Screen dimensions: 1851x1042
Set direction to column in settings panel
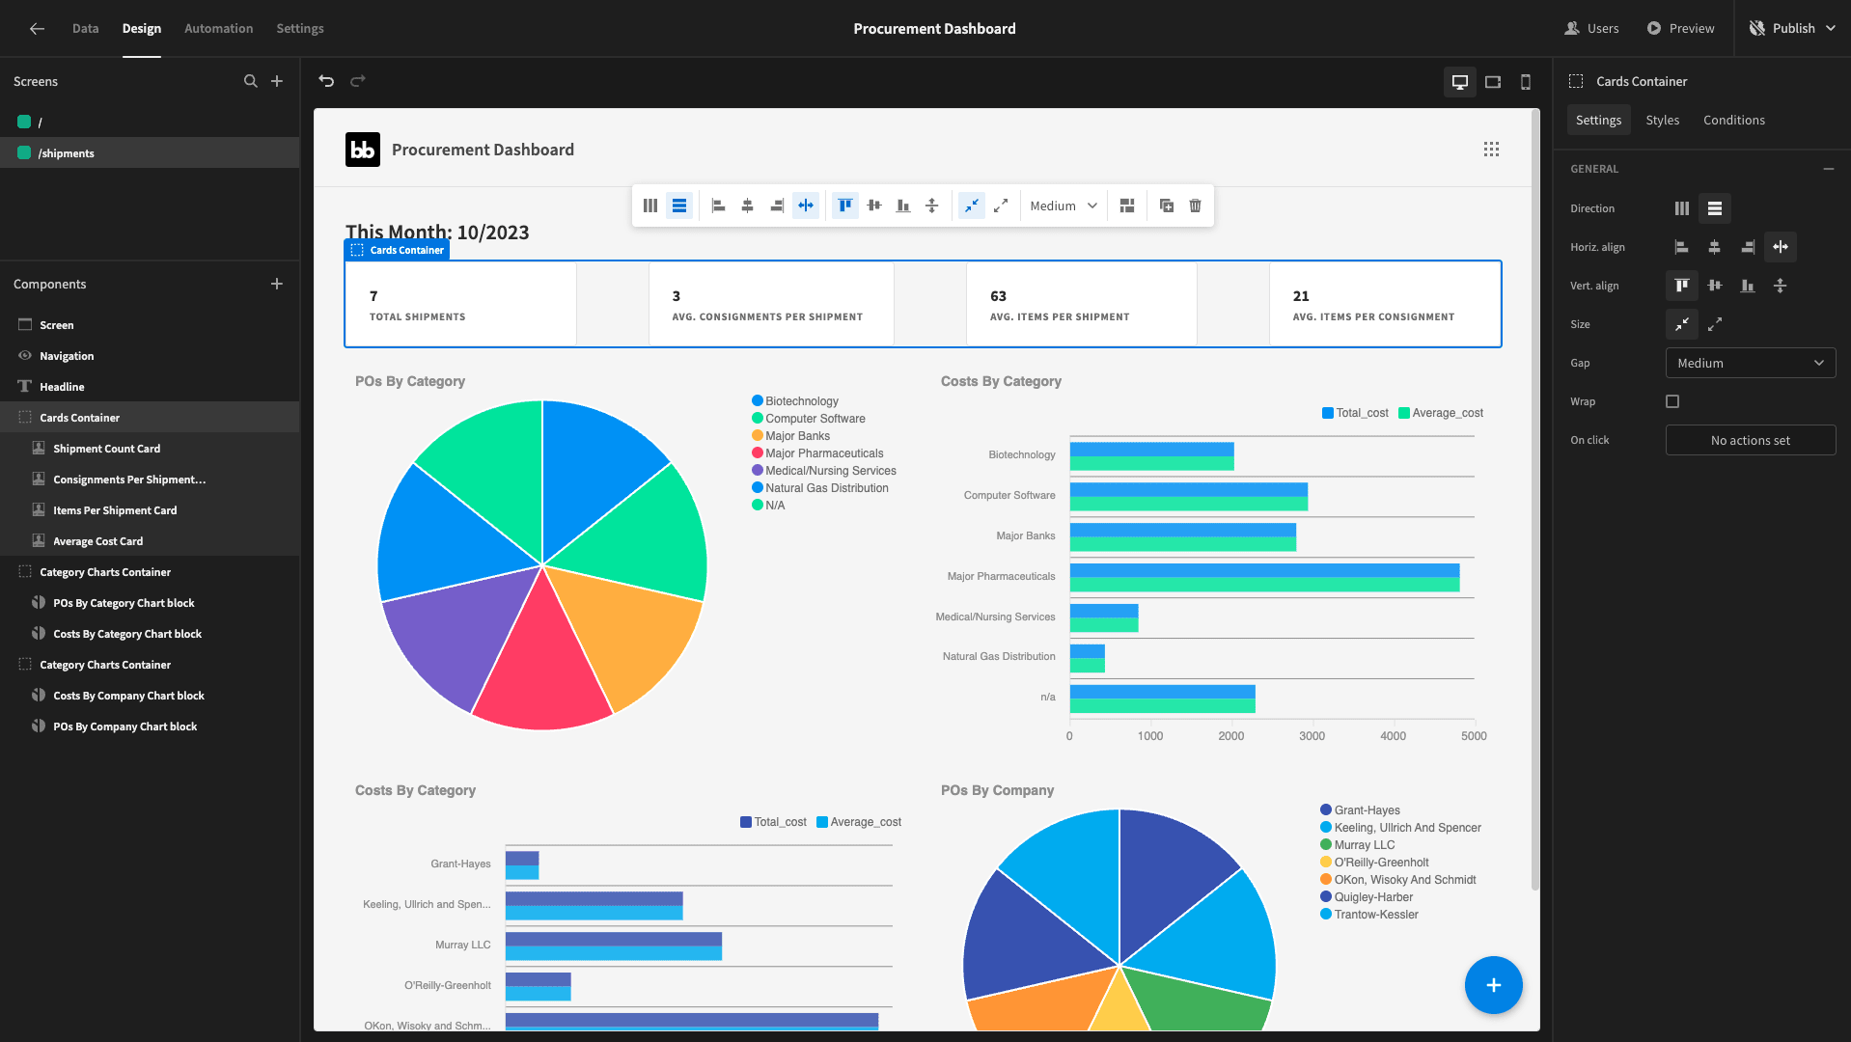click(1682, 208)
